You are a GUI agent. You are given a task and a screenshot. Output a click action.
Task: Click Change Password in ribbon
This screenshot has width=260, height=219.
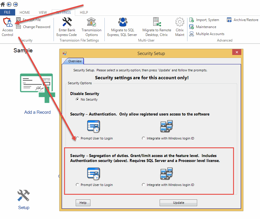tap(36, 27)
